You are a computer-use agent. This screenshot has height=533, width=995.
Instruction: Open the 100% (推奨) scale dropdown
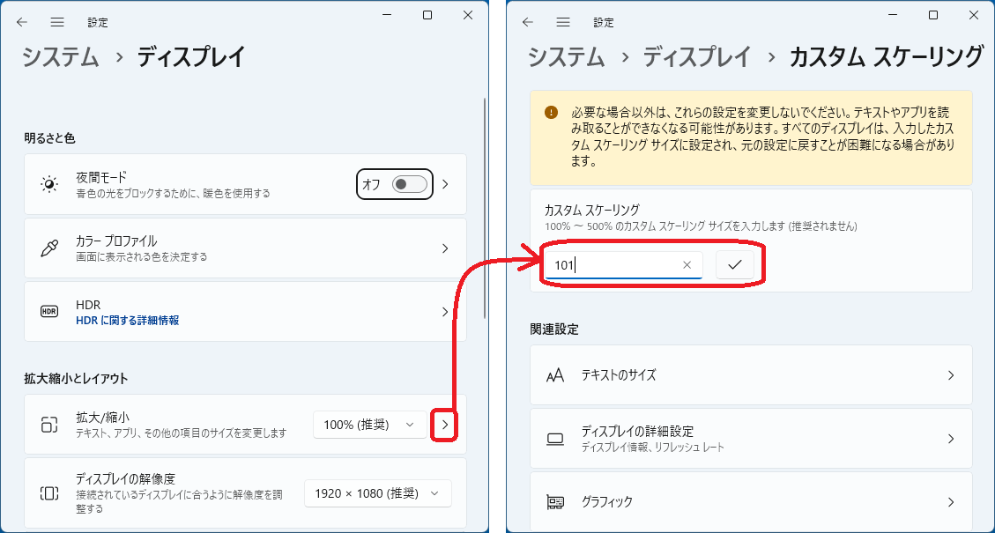coord(368,425)
